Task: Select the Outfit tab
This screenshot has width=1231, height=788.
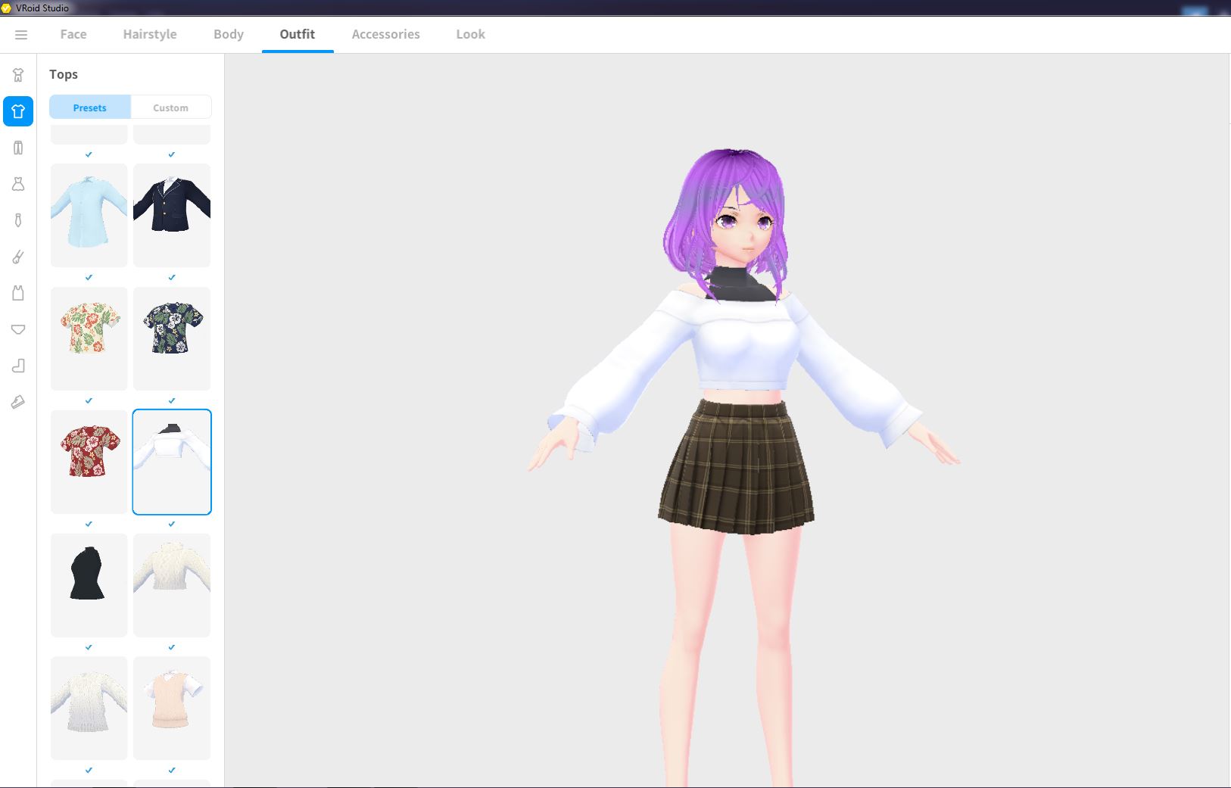Action: (298, 34)
